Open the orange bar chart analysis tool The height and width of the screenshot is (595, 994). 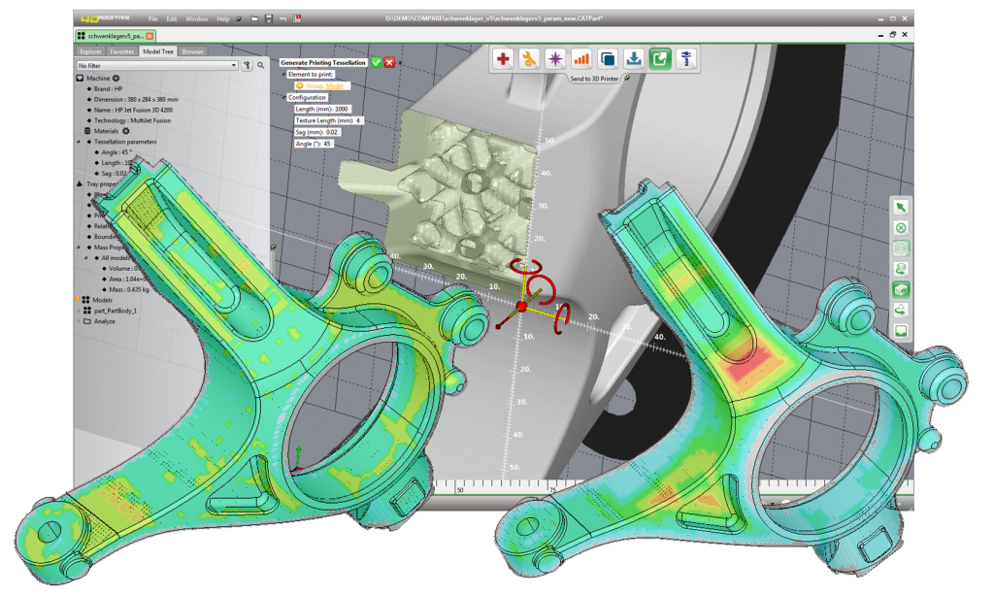point(581,59)
